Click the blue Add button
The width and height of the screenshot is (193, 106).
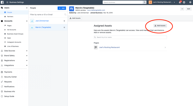tap(62, 8)
